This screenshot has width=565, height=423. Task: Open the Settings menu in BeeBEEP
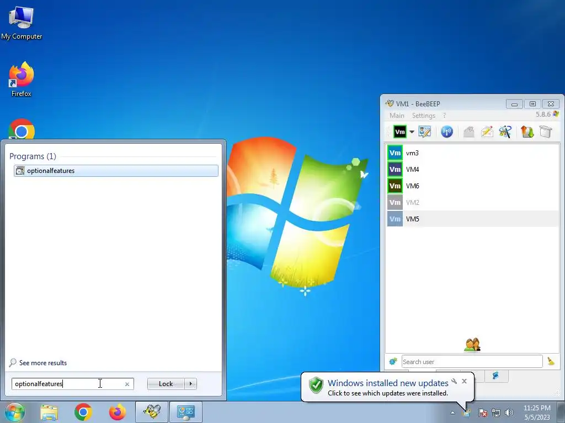[423, 116]
